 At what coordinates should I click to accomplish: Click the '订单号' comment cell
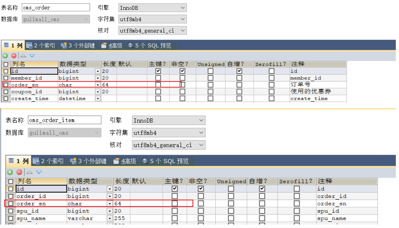click(x=318, y=85)
